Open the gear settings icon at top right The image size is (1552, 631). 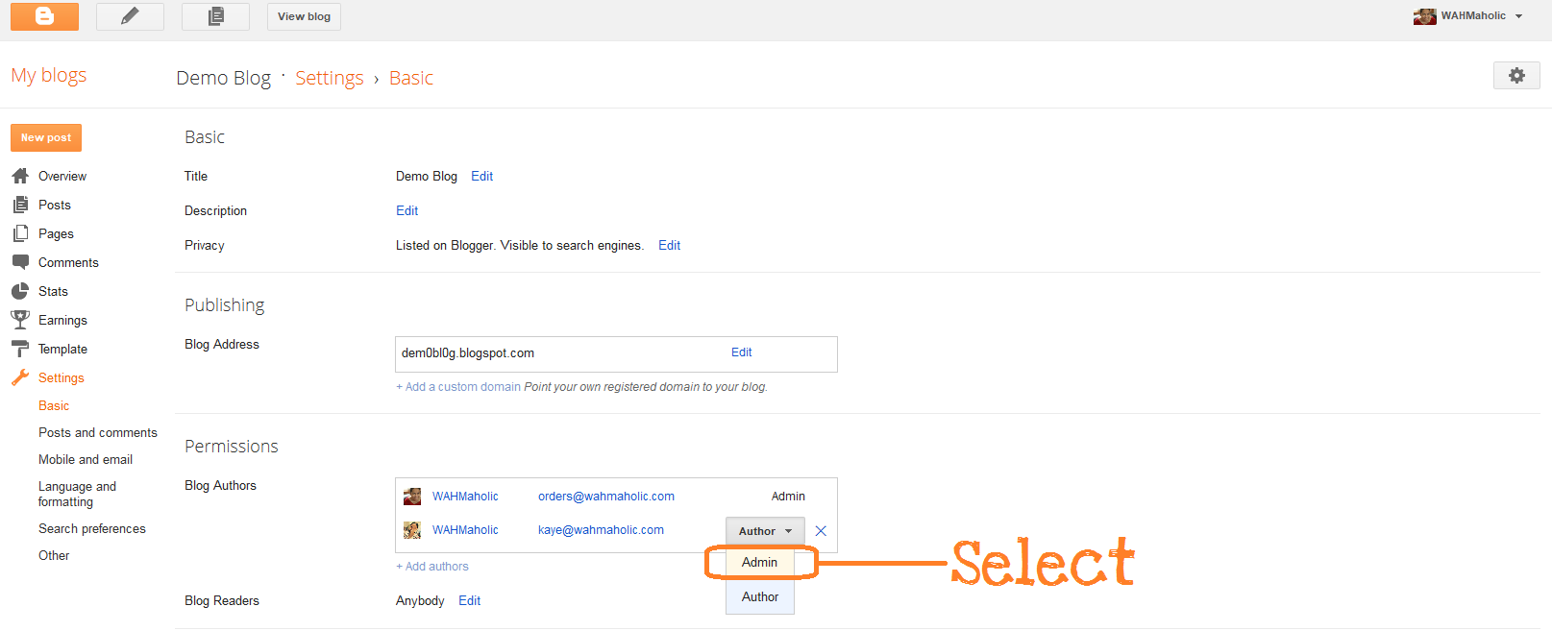click(x=1516, y=75)
